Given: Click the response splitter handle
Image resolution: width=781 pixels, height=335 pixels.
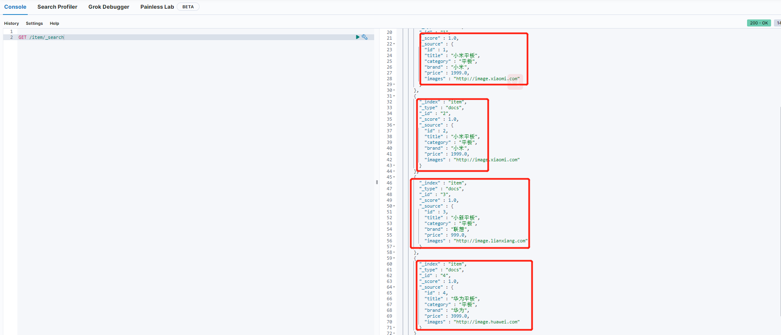Looking at the screenshot, I should (x=377, y=182).
